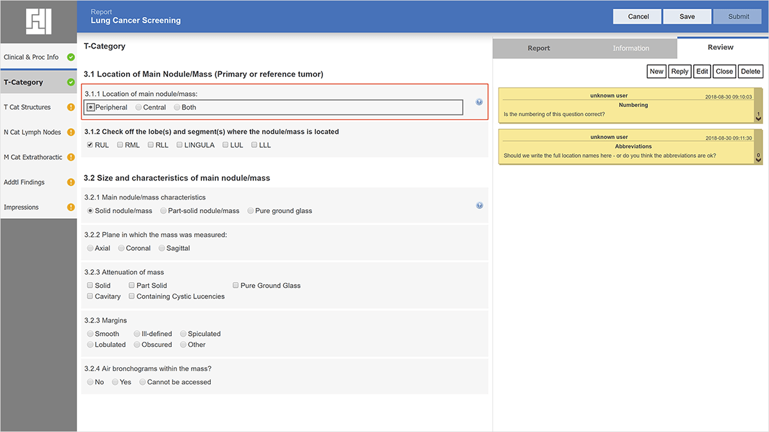The image size is (769, 432).
Task: Choose Sagittal measurement plane
Action: (161, 248)
